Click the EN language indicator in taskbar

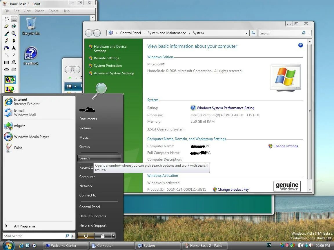pyautogui.click(x=269, y=245)
